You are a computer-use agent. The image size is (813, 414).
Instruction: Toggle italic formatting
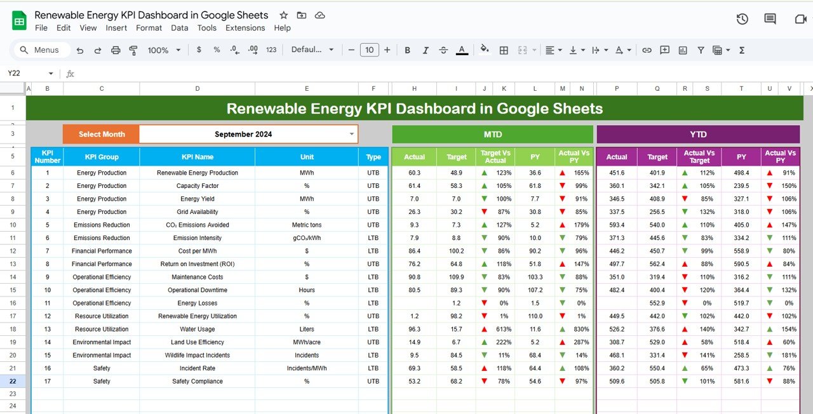(x=426, y=50)
